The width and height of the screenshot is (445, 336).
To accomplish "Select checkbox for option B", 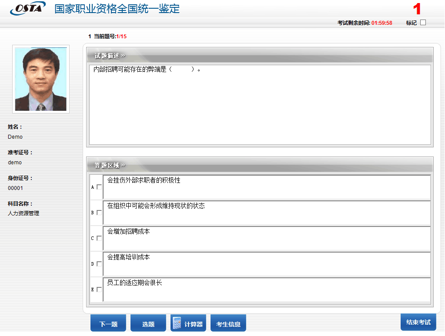I will 99,213.
